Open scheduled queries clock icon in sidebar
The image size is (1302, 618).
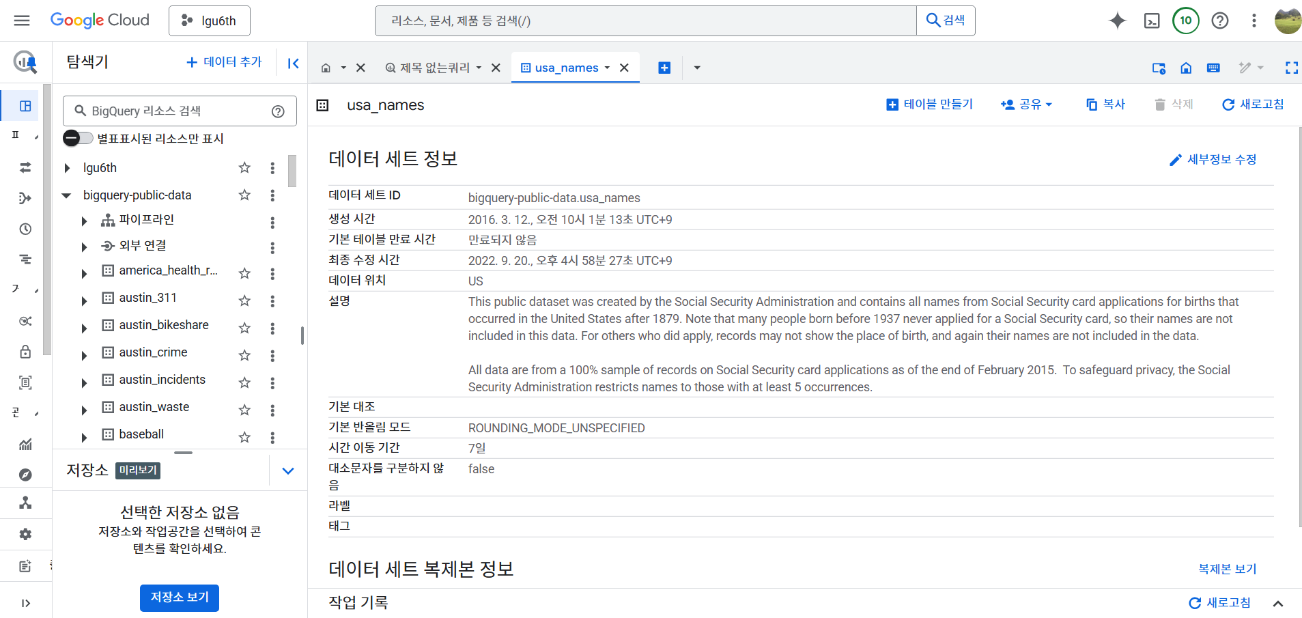coord(25,229)
